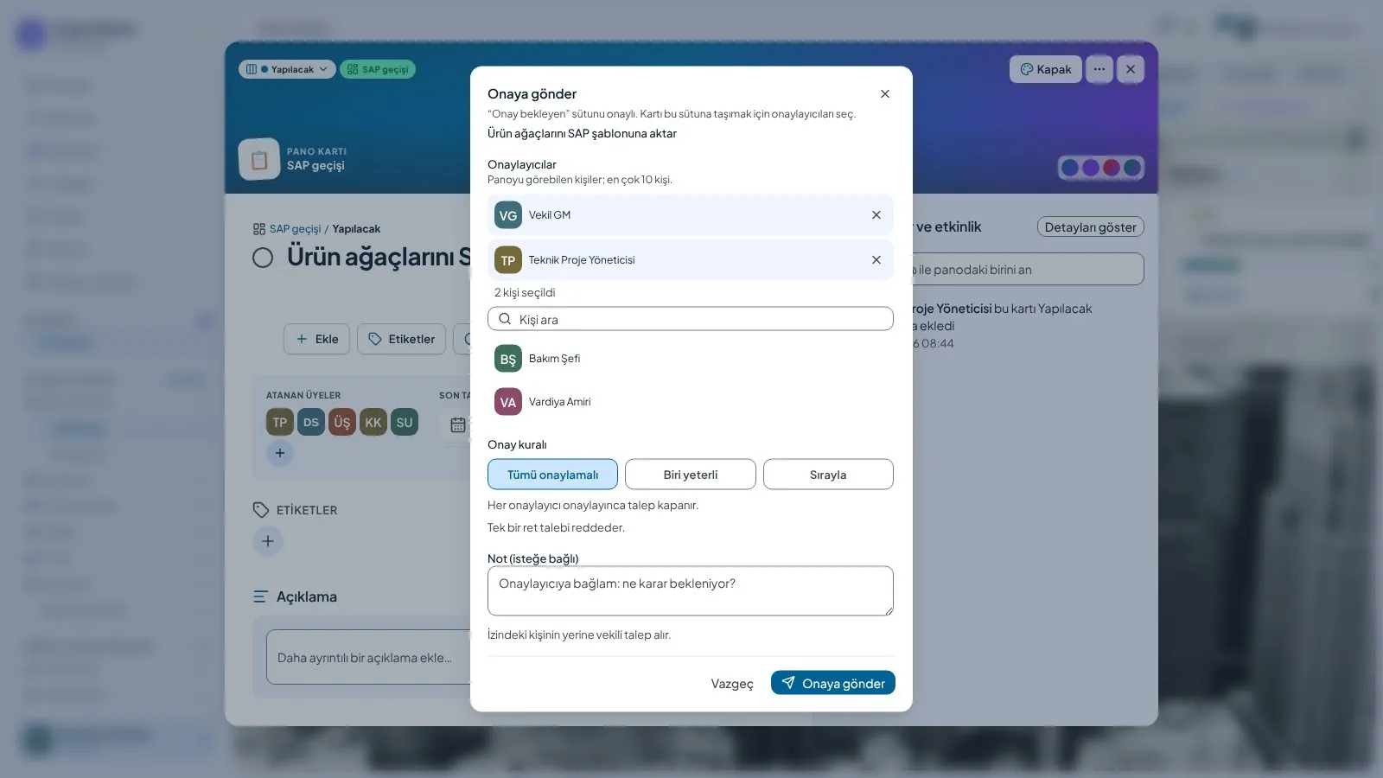Close the Onaya gönder dialog
This screenshot has height=778, width=1383.
coord(884,94)
